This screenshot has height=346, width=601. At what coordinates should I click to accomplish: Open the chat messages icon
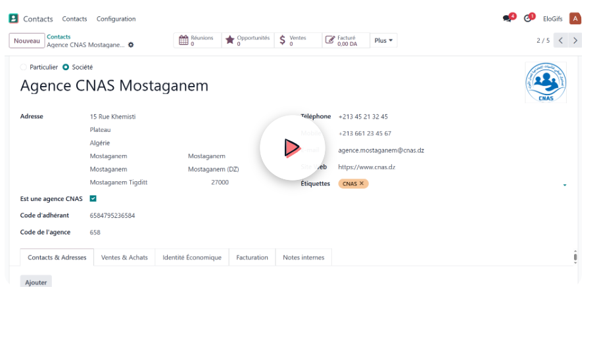pyautogui.click(x=507, y=19)
